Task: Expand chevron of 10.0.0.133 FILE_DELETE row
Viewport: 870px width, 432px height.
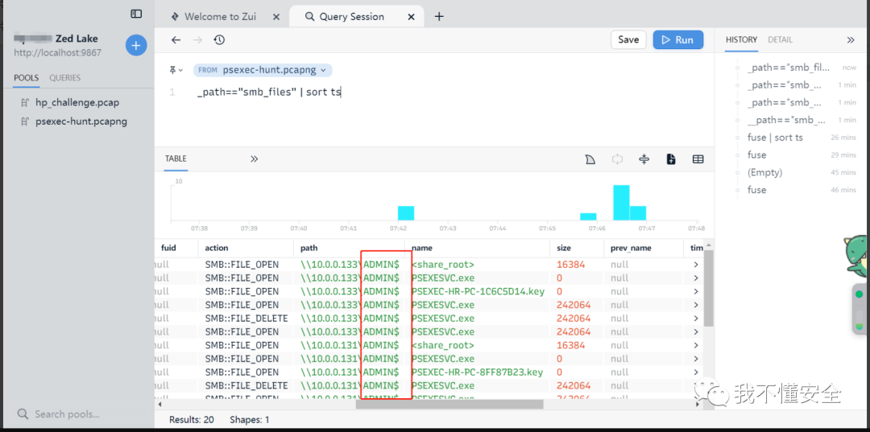Action: click(x=696, y=319)
